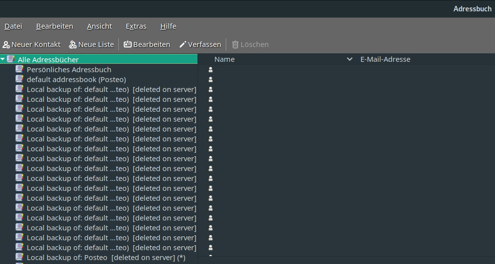The image size is (495, 264).
Task: Click the default addressbook (Posteo) book icon
Action: coord(20,79)
